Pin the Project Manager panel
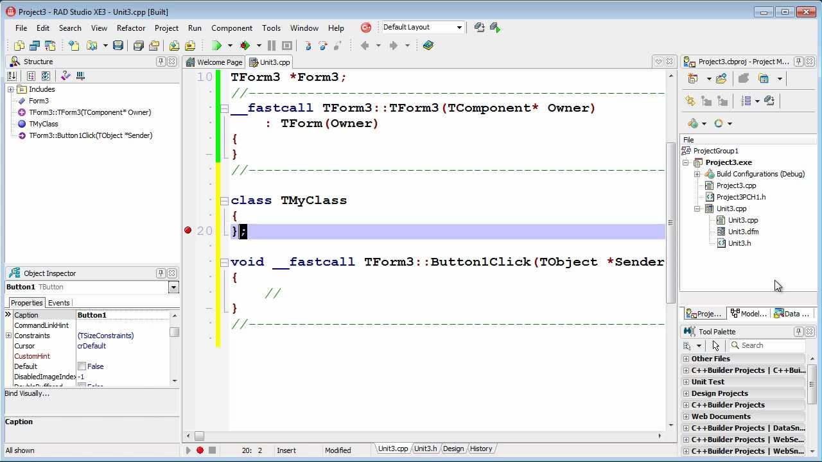 [x=798, y=62]
